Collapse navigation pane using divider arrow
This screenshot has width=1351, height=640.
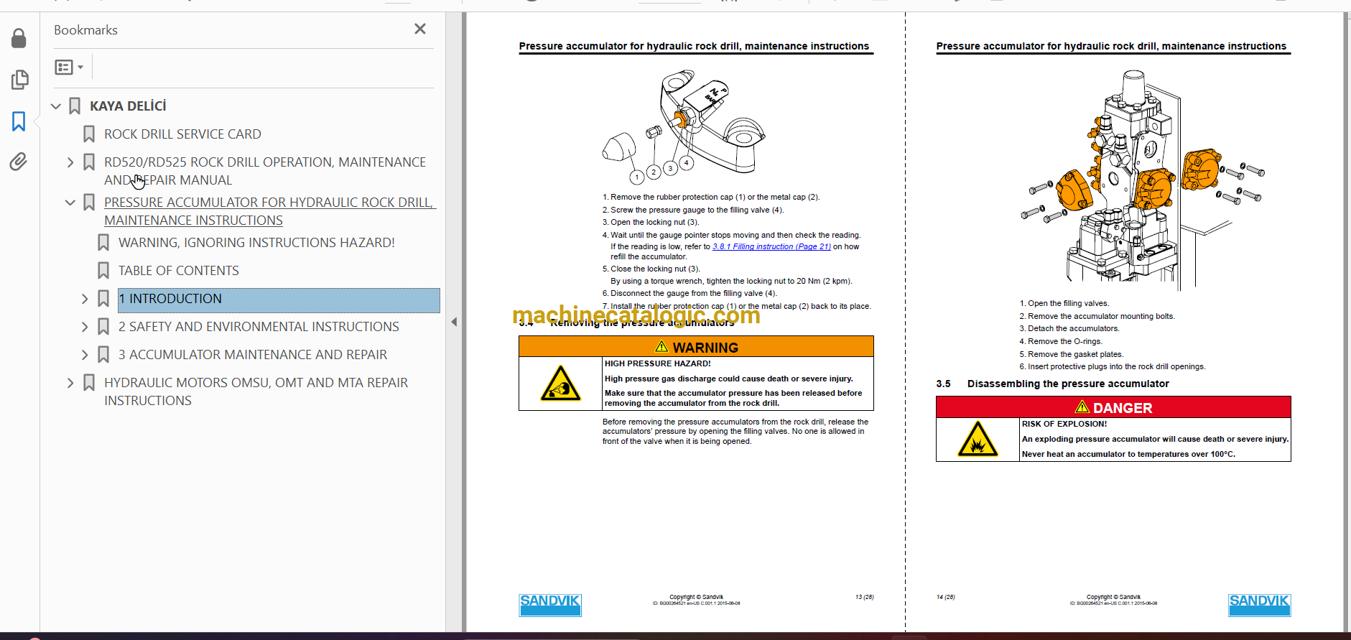pos(454,322)
